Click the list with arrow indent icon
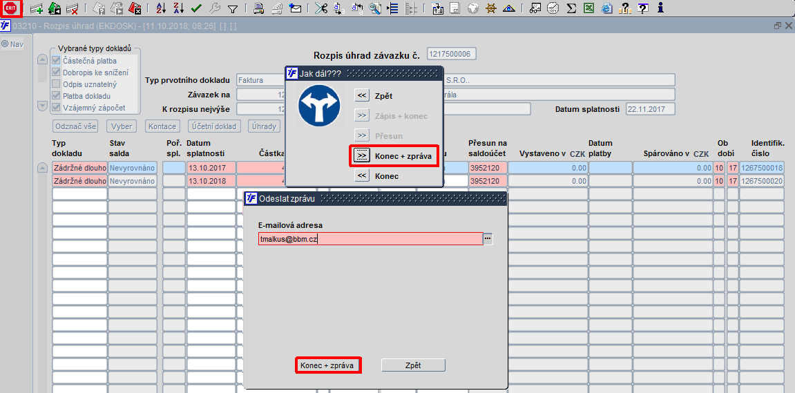The image size is (795, 393). 392,8
